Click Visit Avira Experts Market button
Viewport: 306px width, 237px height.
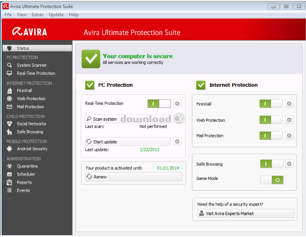(x=245, y=213)
